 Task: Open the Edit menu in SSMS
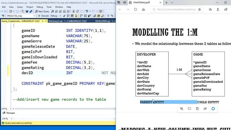tap(4, 7)
